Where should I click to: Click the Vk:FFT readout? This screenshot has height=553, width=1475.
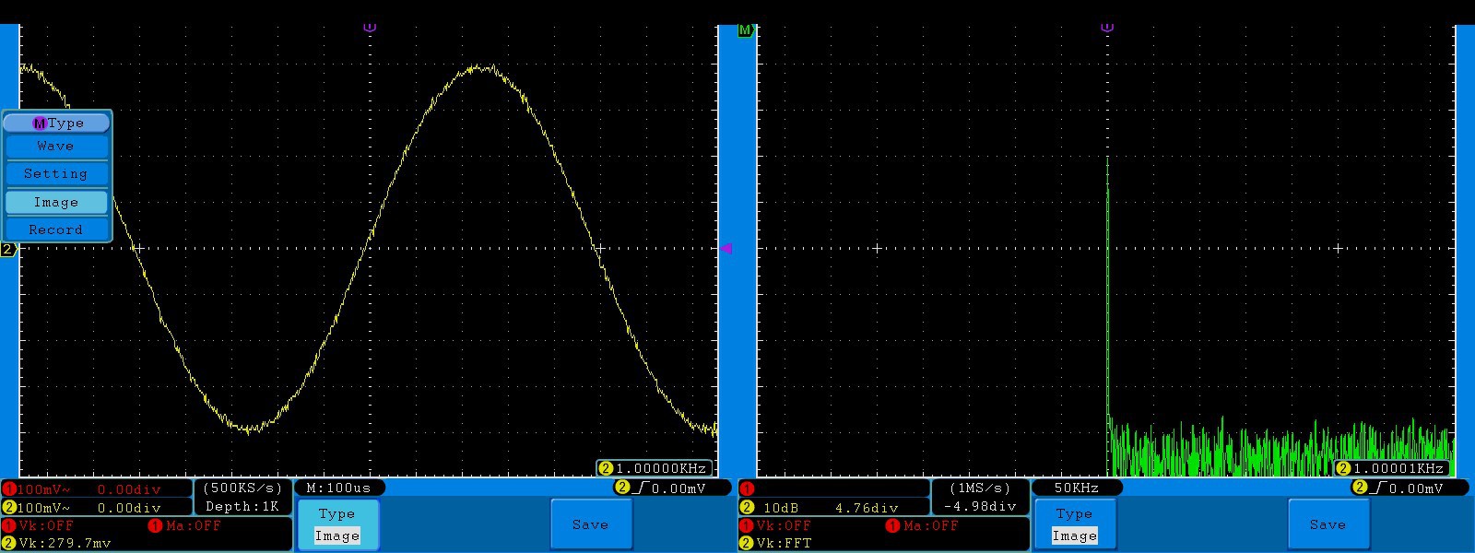tap(784, 544)
